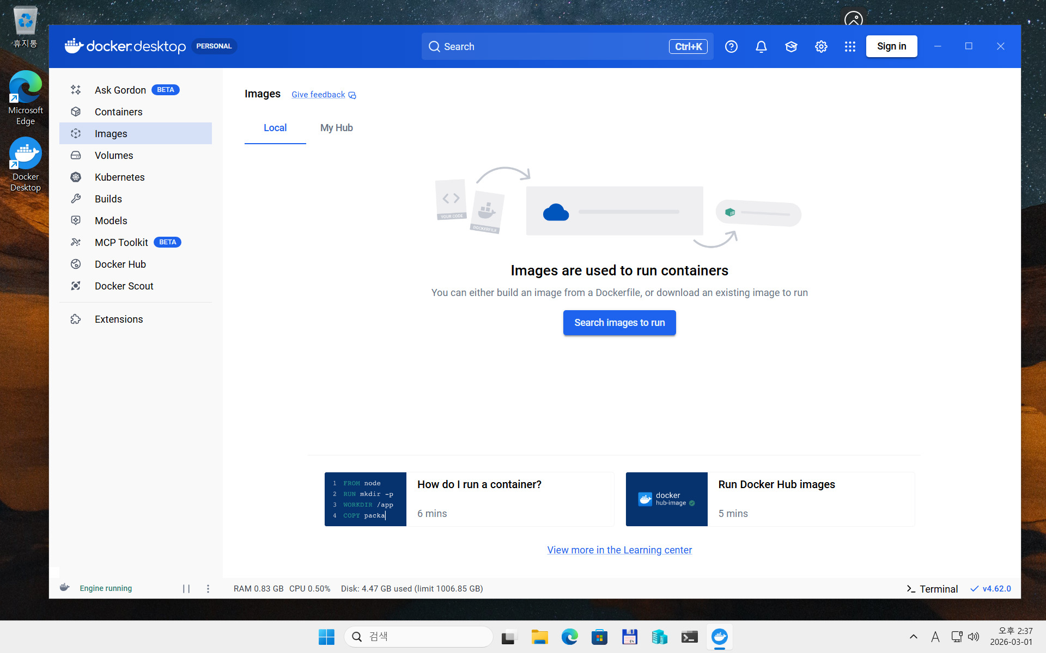This screenshot has width=1046, height=653.
Task: Click the Extensions puzzle icon
Action: point(76,319)
